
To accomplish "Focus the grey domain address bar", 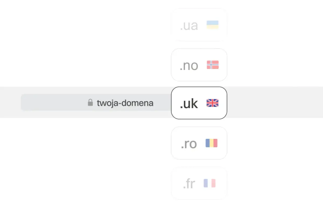I will pyautogui.click(x=54, y=102).
